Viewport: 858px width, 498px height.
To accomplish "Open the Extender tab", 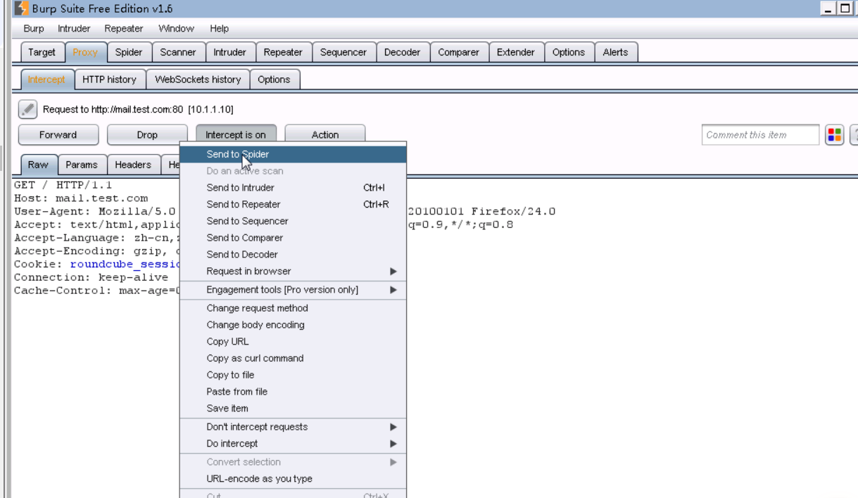I will point(516,52).
